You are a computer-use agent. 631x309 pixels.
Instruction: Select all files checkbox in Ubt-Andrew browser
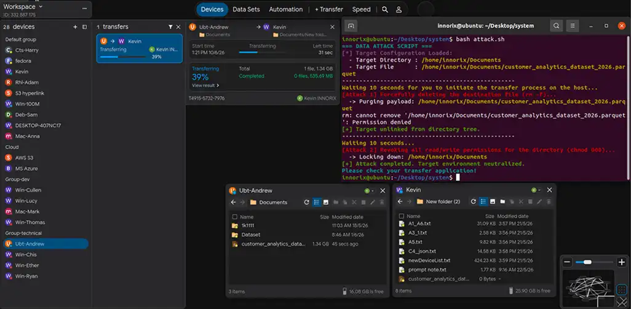(x=234, y=217)
